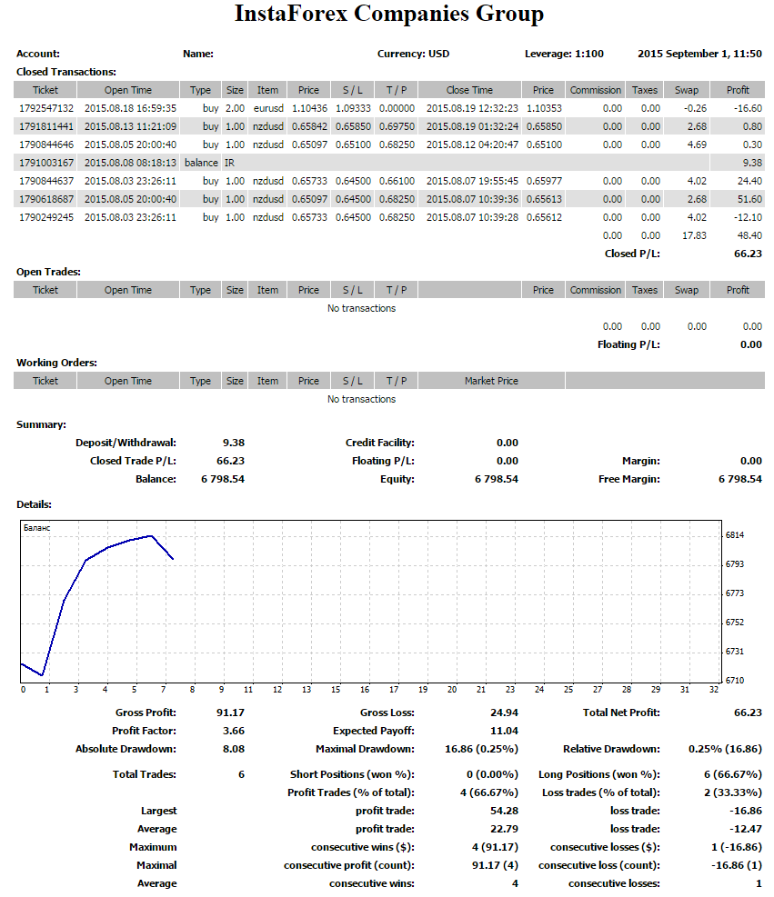Screen dimensions: 774x897
Task: Click the Maximal Drawdown value 16.86 (0.25%)
Action: coord(481,750)
